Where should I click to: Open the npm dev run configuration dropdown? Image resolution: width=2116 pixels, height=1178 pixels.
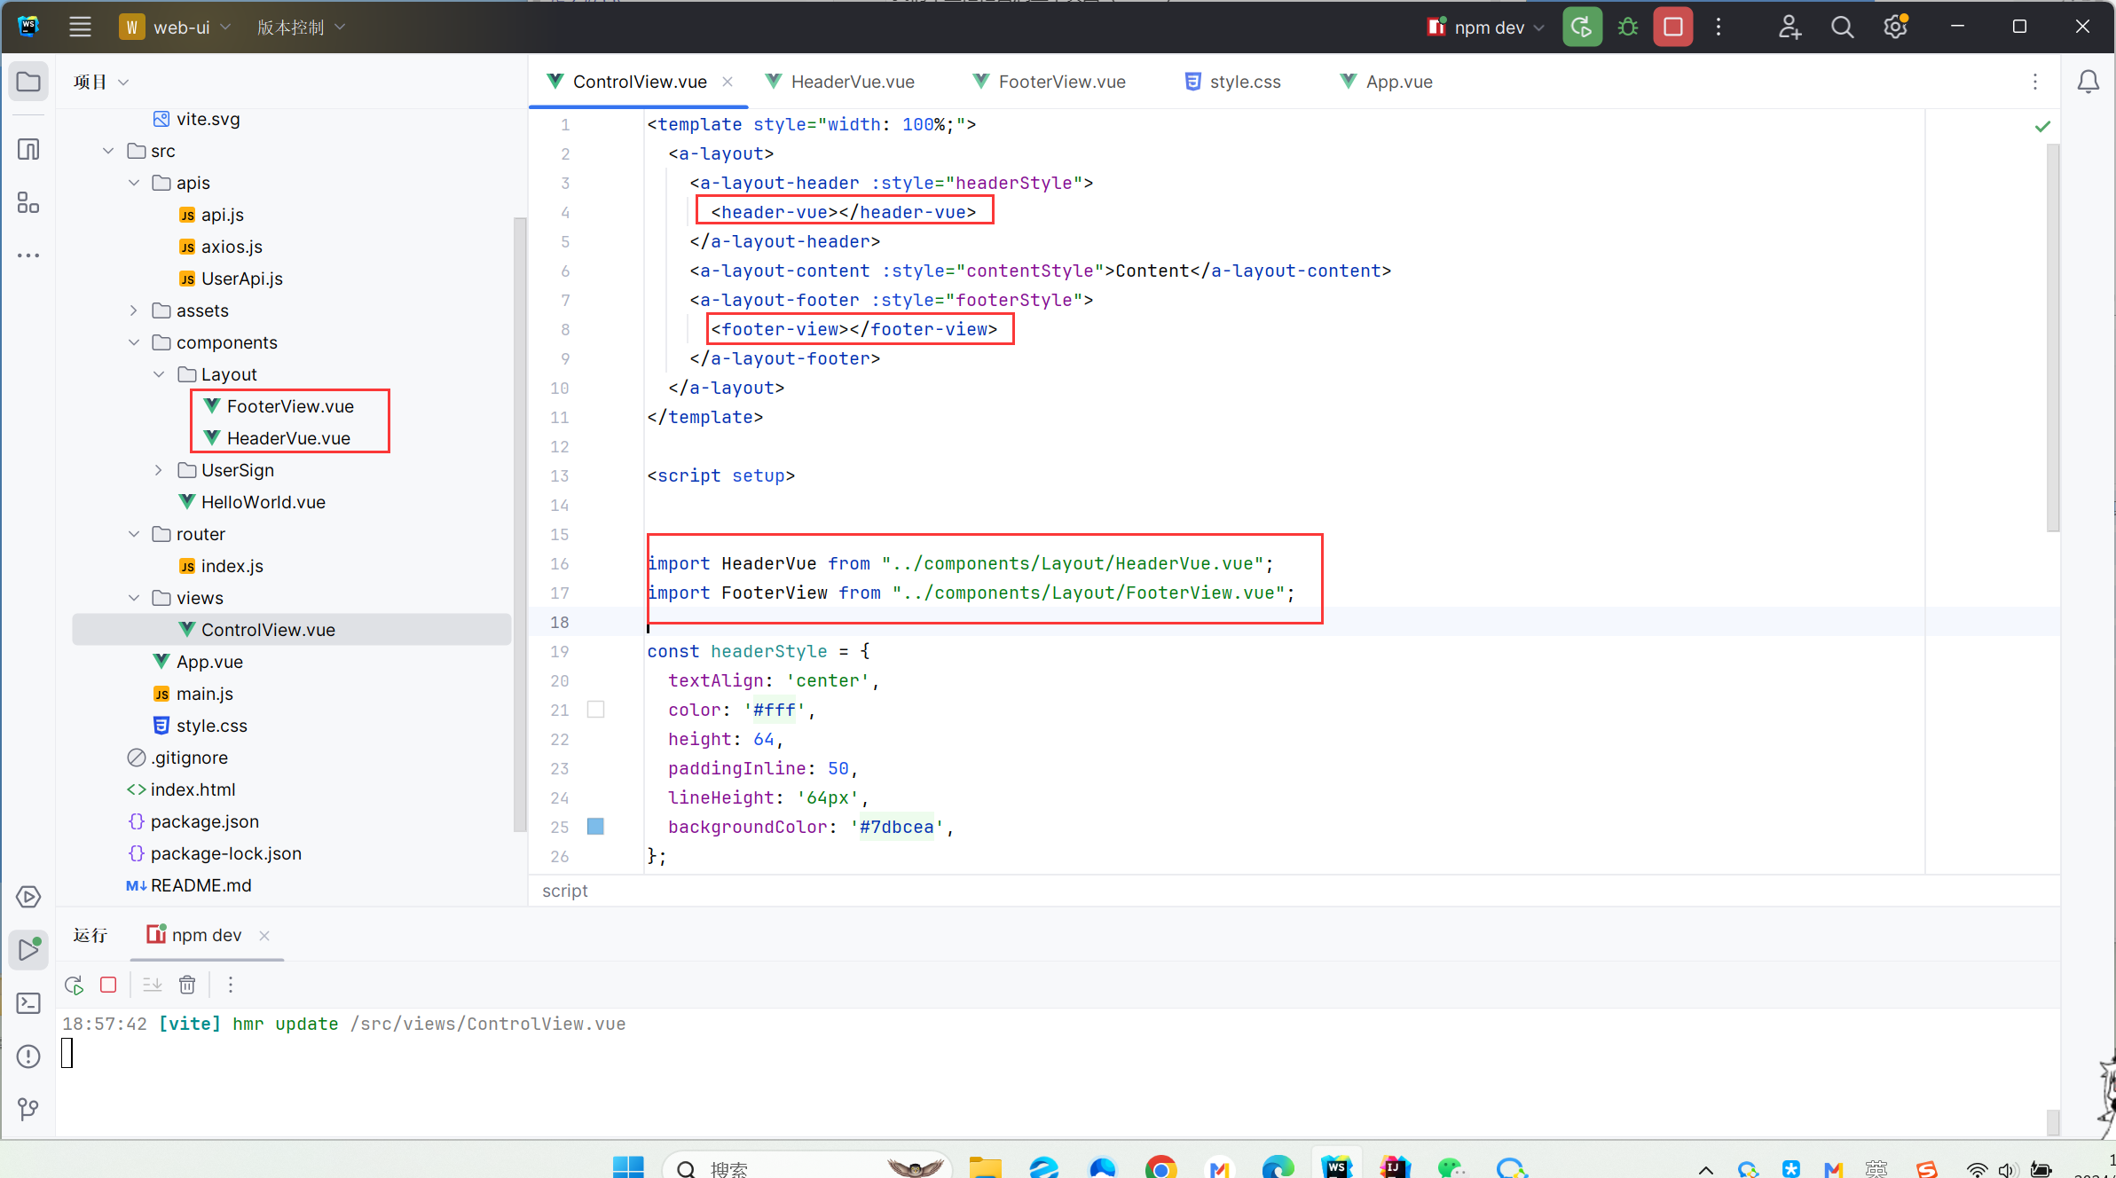pyautogui.click(x=1486, y=27)
